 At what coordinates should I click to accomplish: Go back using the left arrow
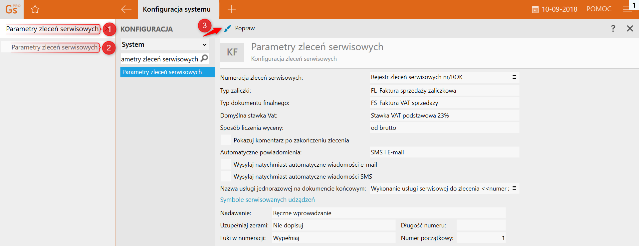[126, 9]
